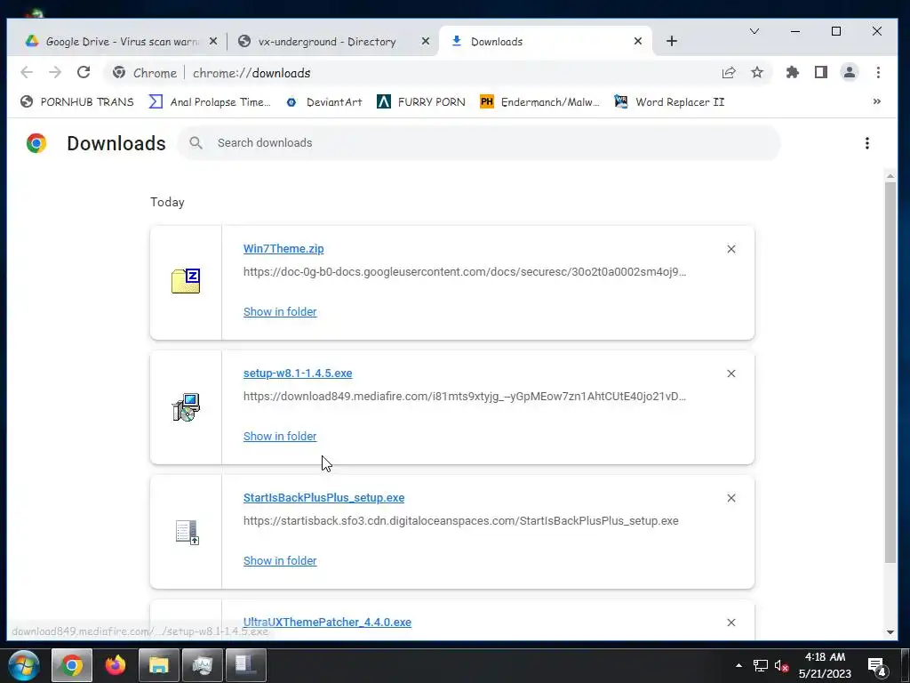910x683 pixels.
Task: Bookmark this tab with the star icon
Action: pos(757,73)
